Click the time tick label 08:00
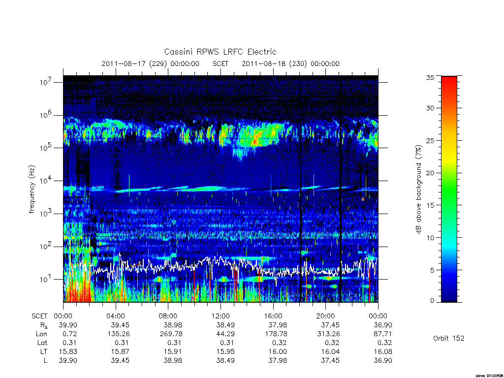 pos(168,316)
